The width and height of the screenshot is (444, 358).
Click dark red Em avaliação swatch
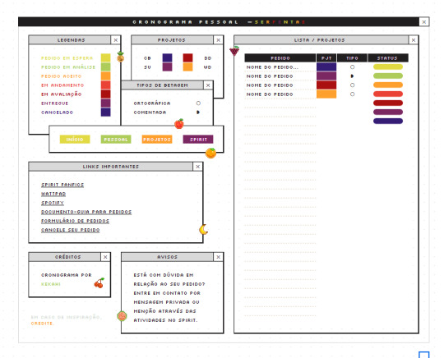click(x=105, y=94)
